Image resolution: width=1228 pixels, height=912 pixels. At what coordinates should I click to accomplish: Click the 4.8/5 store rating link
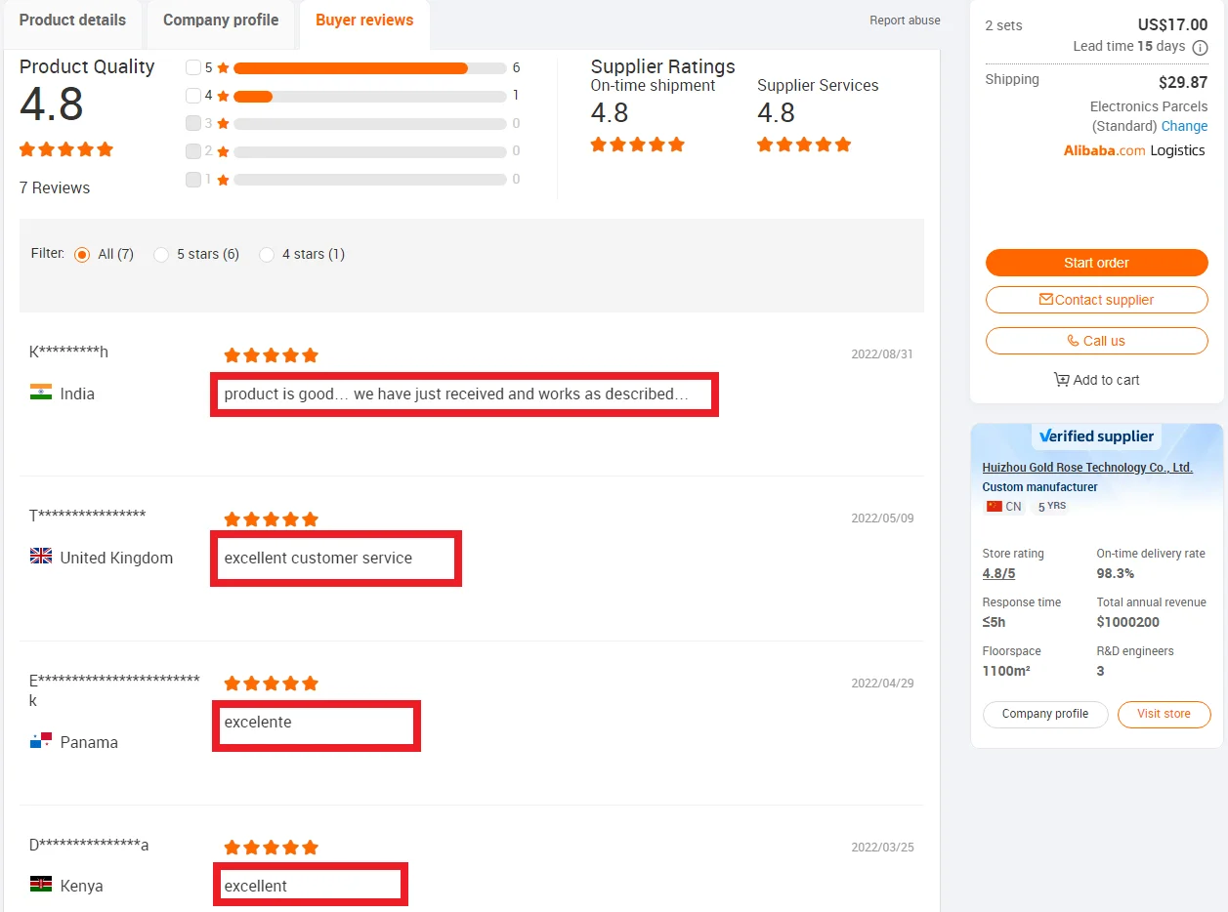[998, 573]
